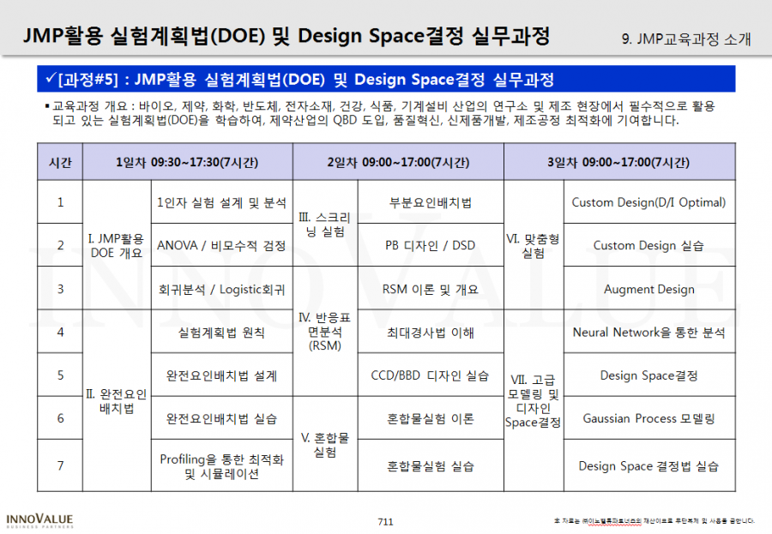Click the cell 'Custom Design 실습'

click(649, 245)
